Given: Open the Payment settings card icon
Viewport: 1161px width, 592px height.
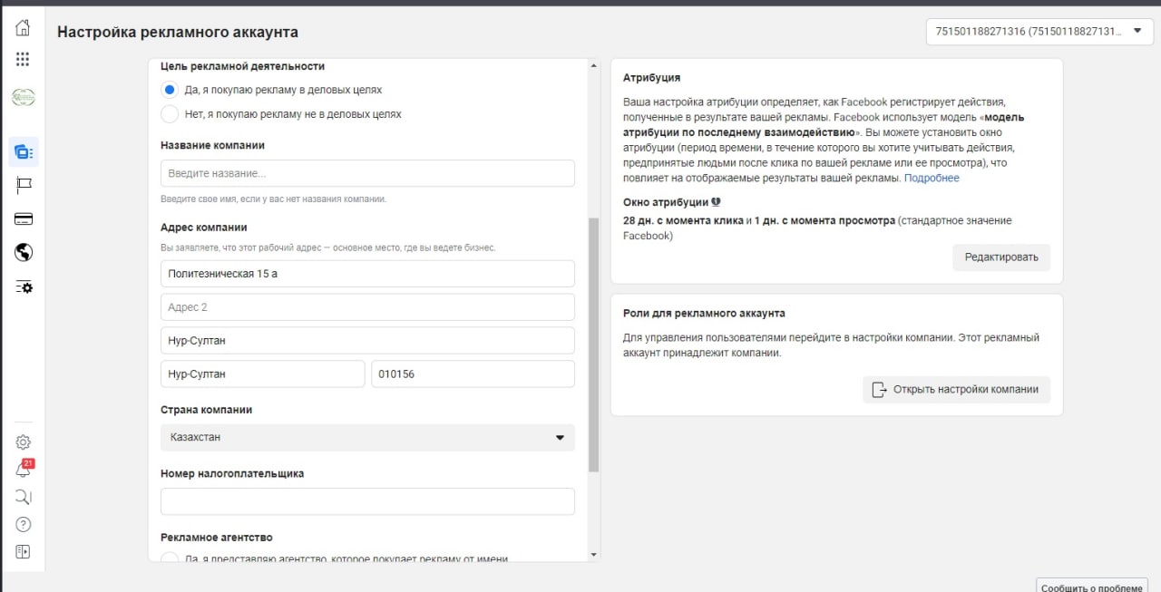Looking at the screenshot, I should pos(24,218).
